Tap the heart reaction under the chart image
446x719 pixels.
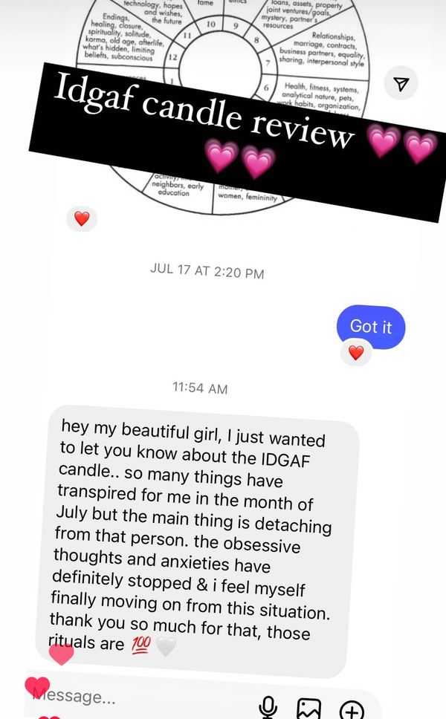(82, 218)
